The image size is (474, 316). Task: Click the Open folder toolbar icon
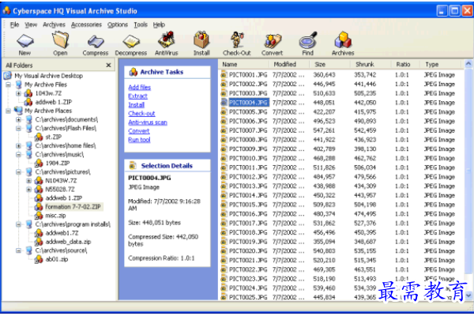click(61, 40)
